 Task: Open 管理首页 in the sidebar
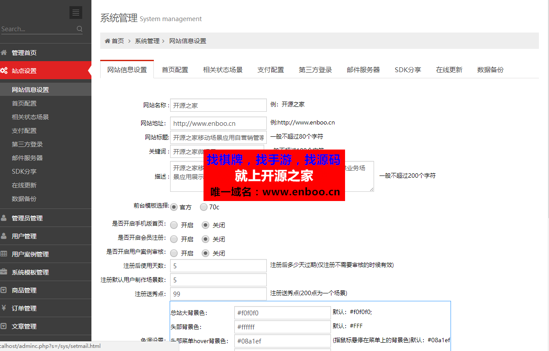(46, 52)
